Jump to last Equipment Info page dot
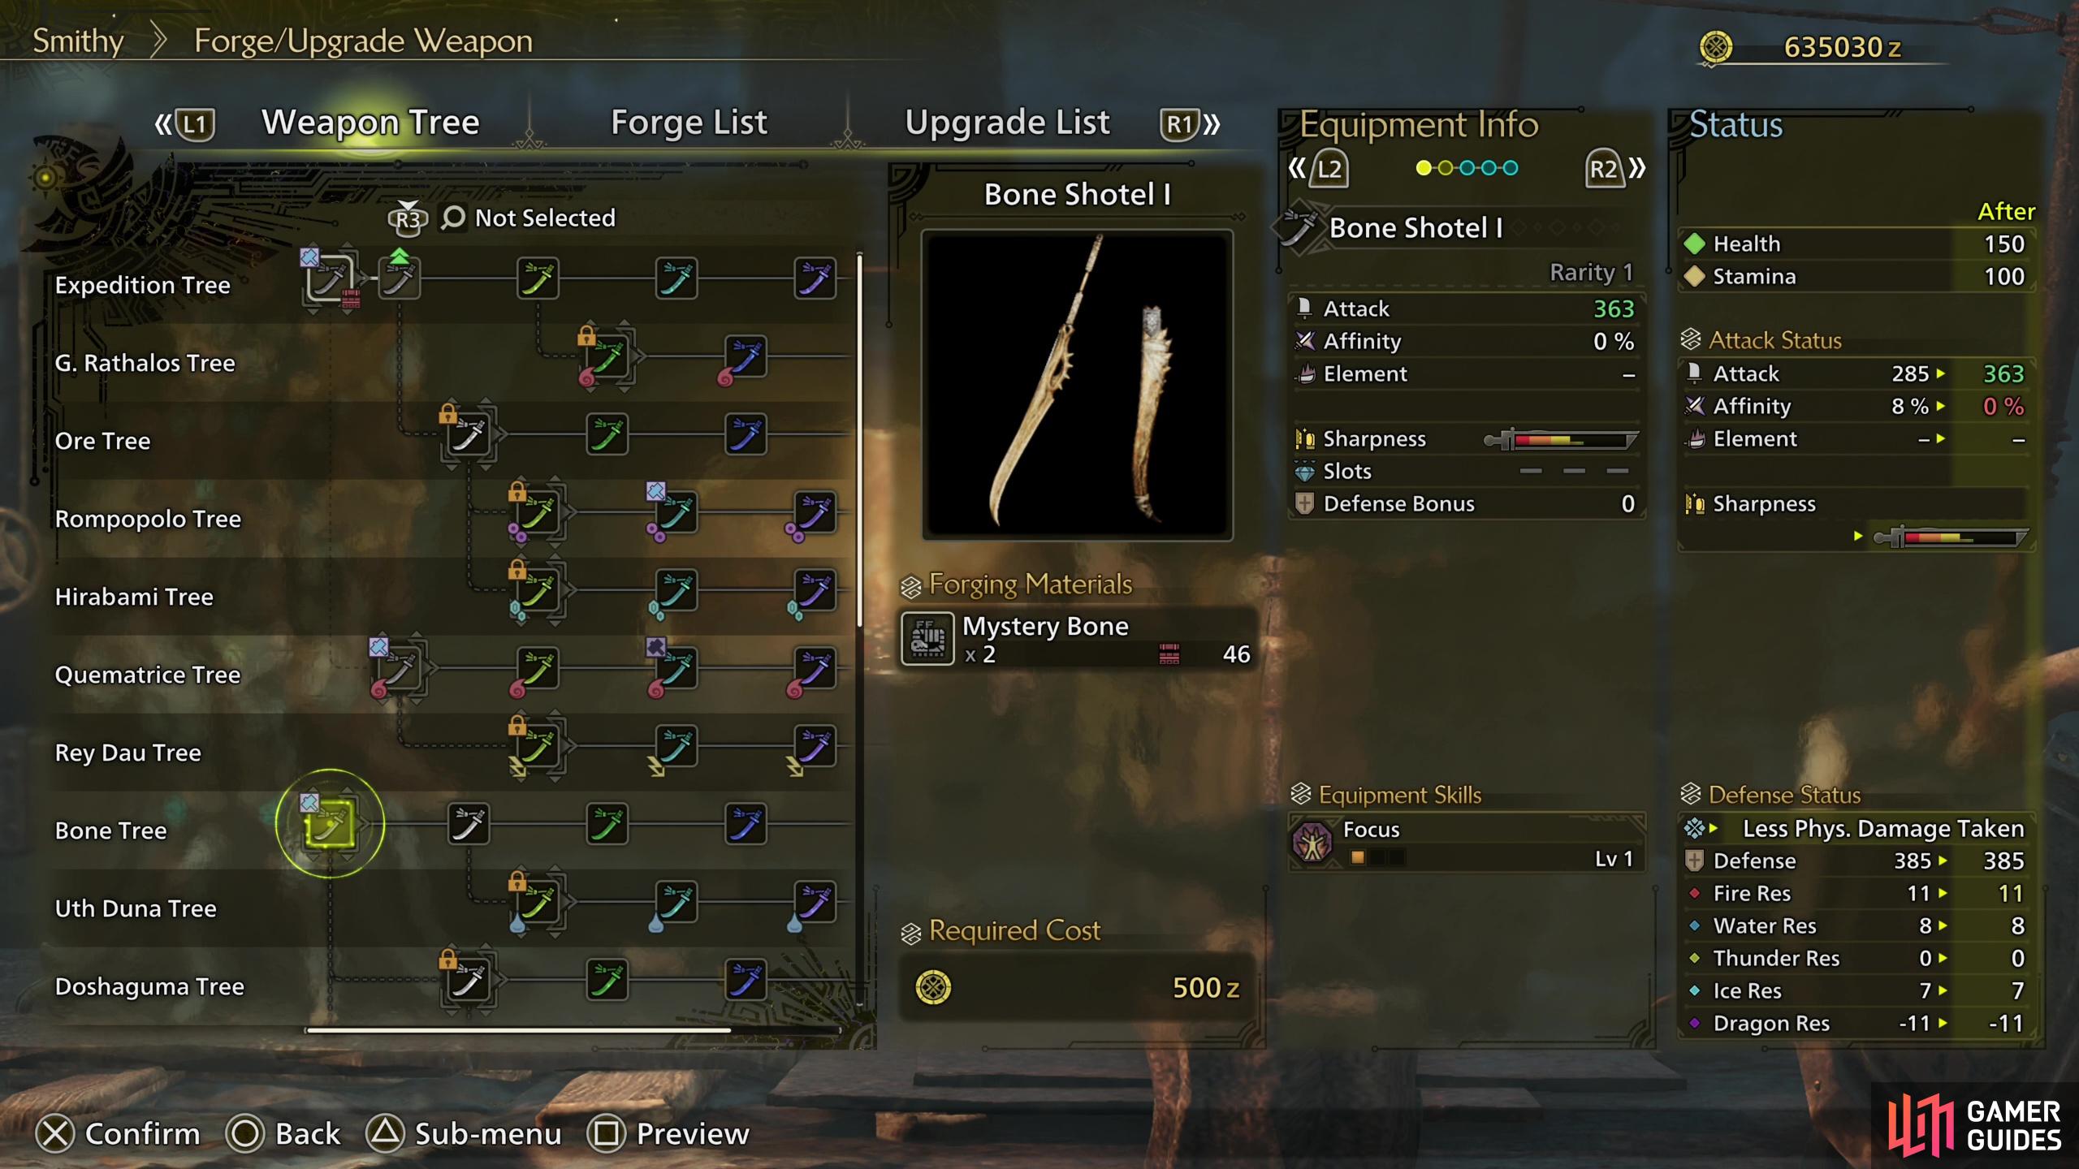This screenshot has width=2079, height=1169. pyautogui.click(x=1510, y=168)
